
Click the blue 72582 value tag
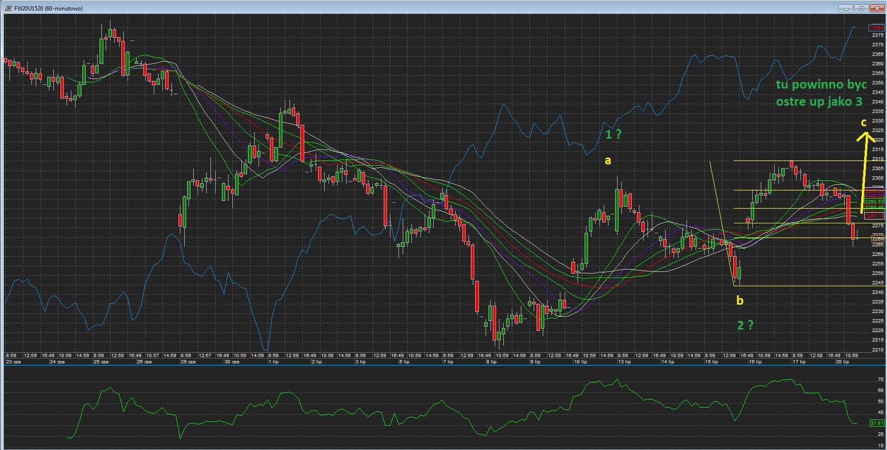(x=877, y=28)
